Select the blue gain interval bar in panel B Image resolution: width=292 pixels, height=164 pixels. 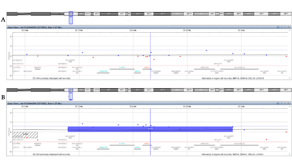pos(150,129)
